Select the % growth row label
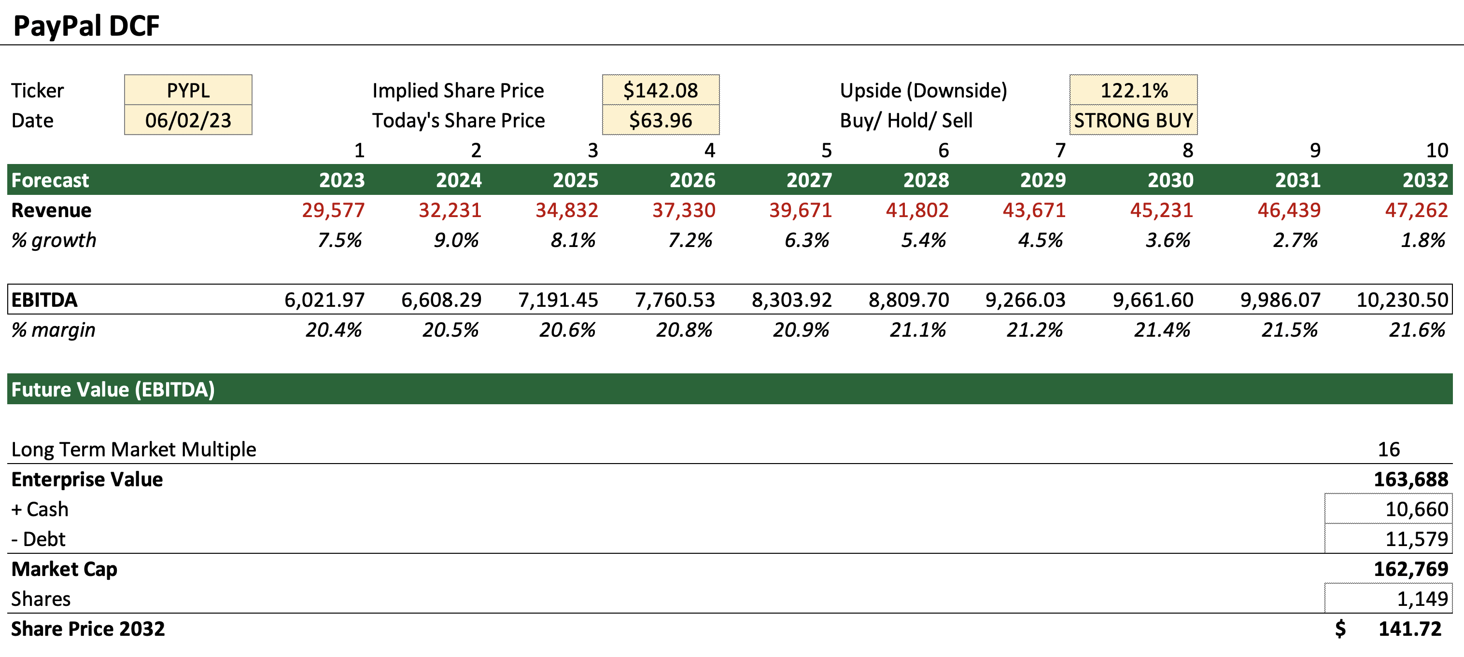 click(54, 240)
